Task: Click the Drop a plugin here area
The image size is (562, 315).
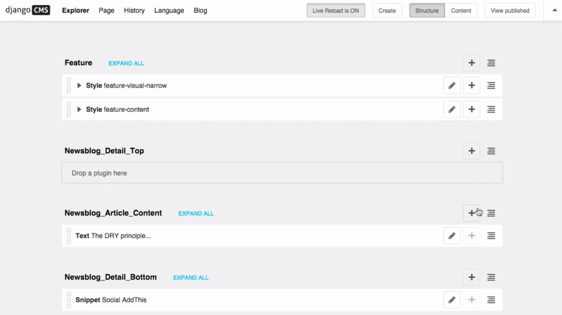Action: click(282, 173)
